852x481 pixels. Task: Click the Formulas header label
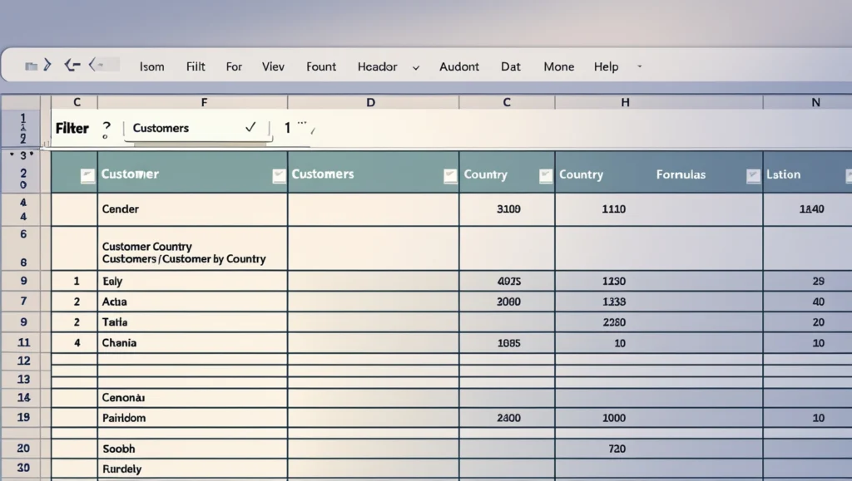680,174
